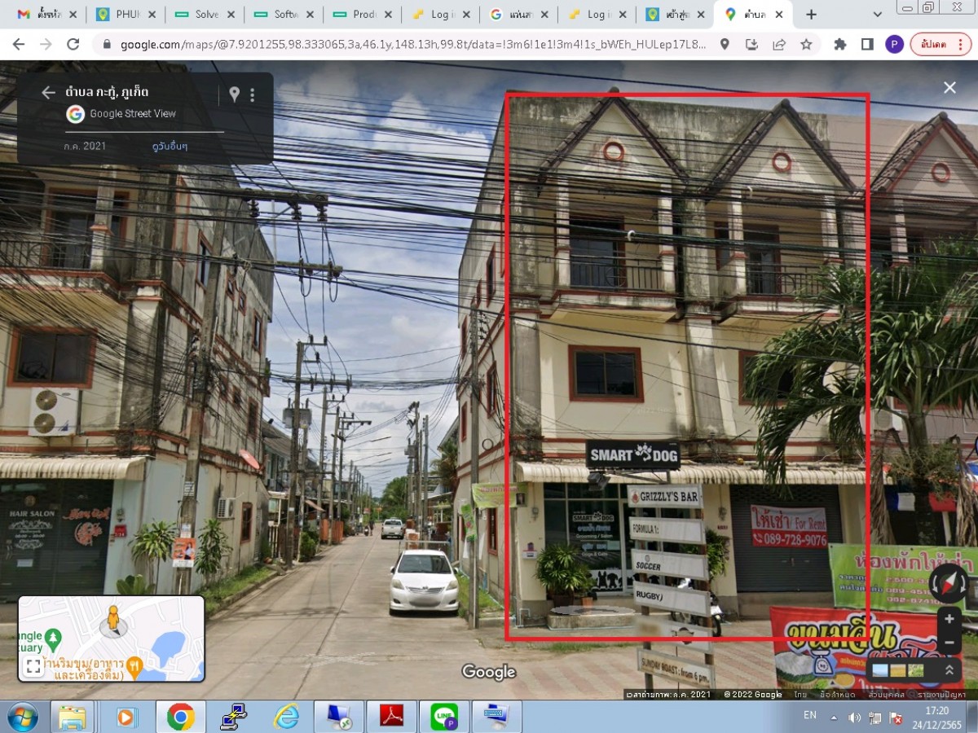Click the compass to reset the view north
Screen dimensions: 978x733
pos(948,583)
